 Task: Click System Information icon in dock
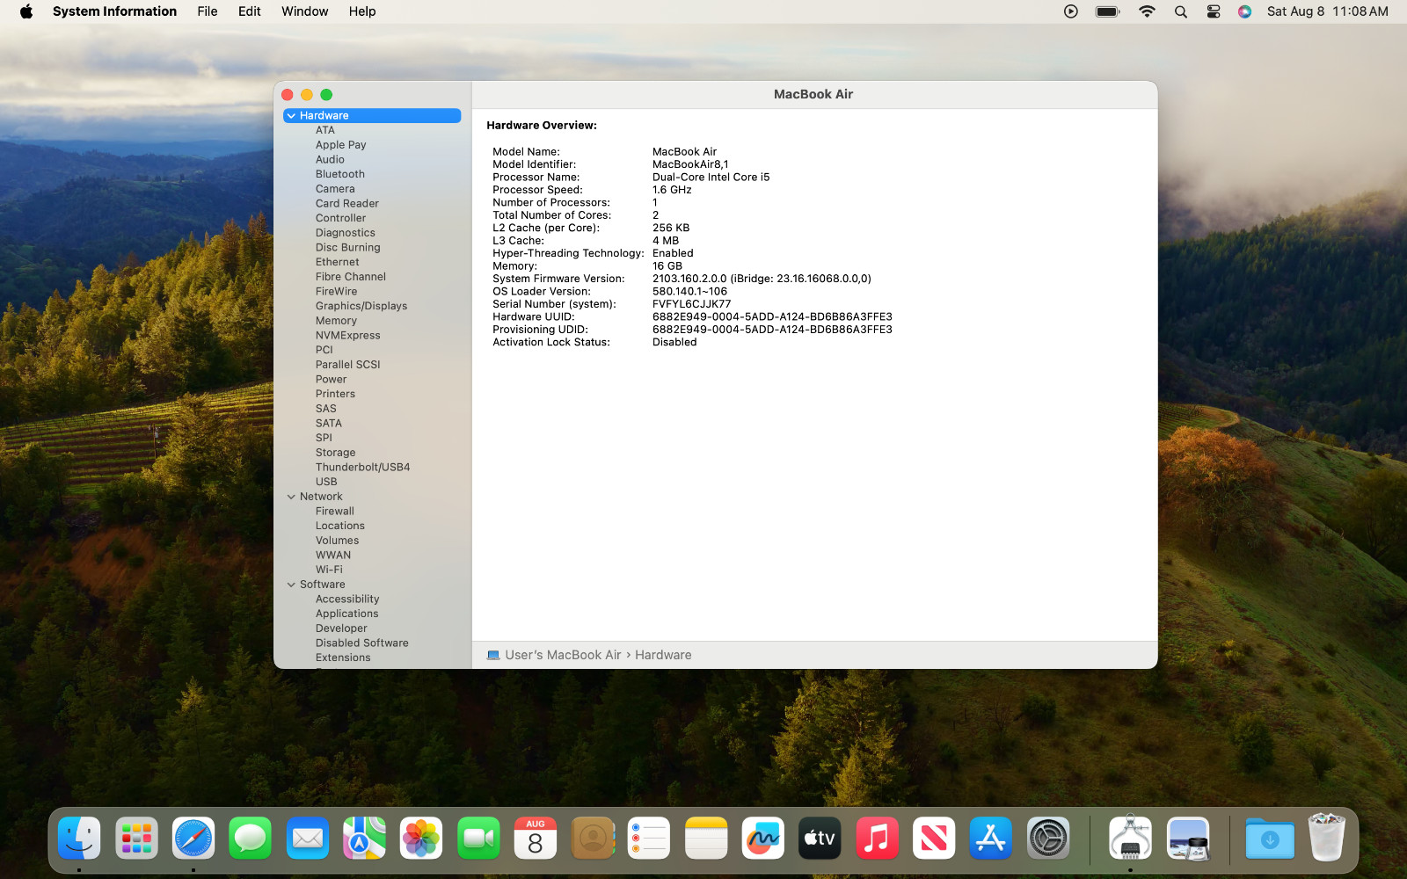click(x=1130, y=839)
